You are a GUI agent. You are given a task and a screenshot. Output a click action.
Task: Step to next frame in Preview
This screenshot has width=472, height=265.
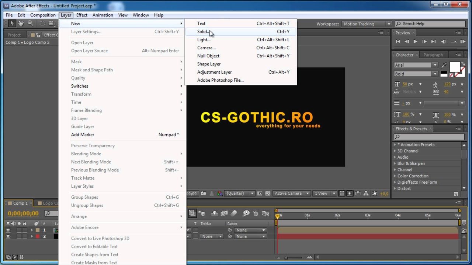(x=424, y=42)
